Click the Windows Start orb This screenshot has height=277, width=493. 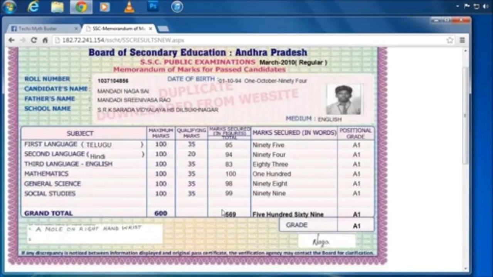click(9, 7)
